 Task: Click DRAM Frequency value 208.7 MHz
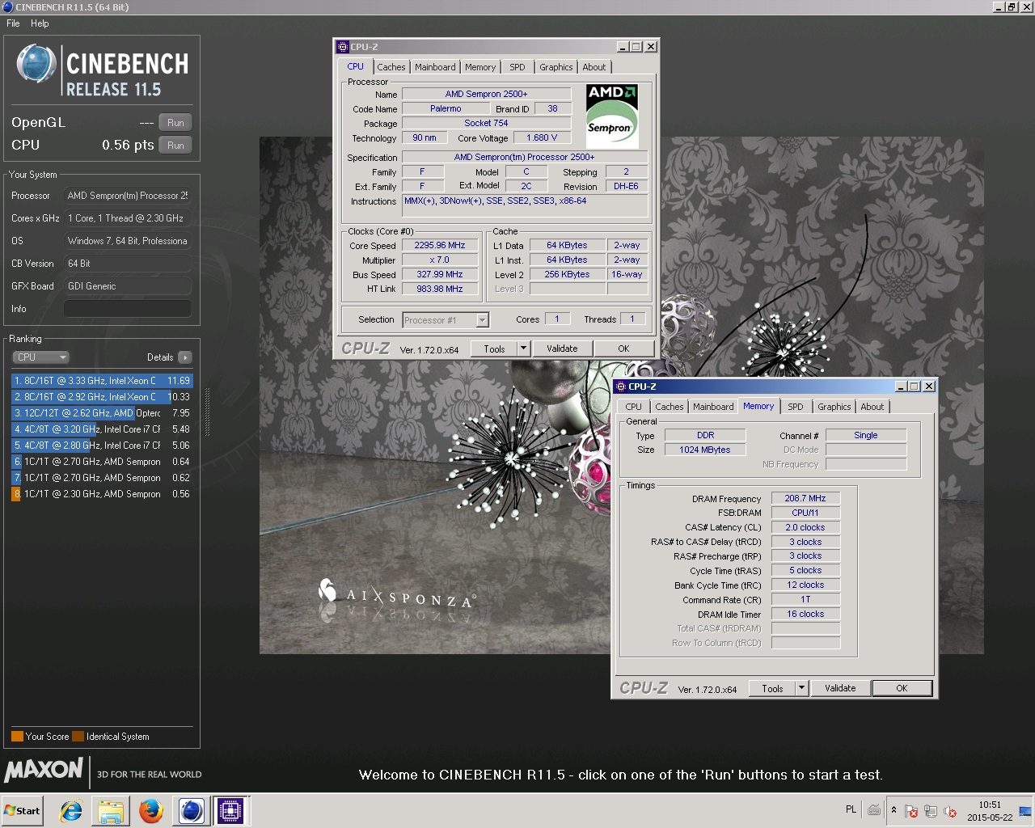pyautogui.click(x=805, y=499)
